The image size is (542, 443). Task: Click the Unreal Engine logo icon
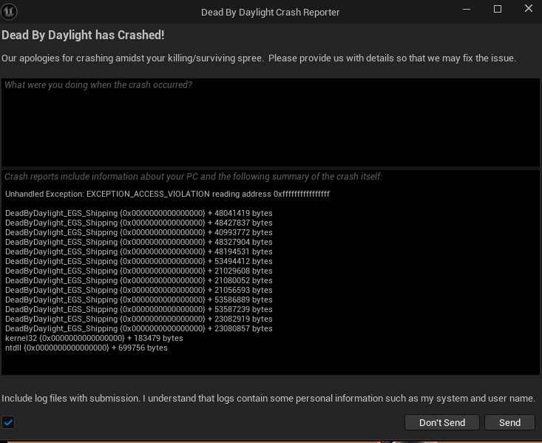pyautogui.click(x=9, y=12)
